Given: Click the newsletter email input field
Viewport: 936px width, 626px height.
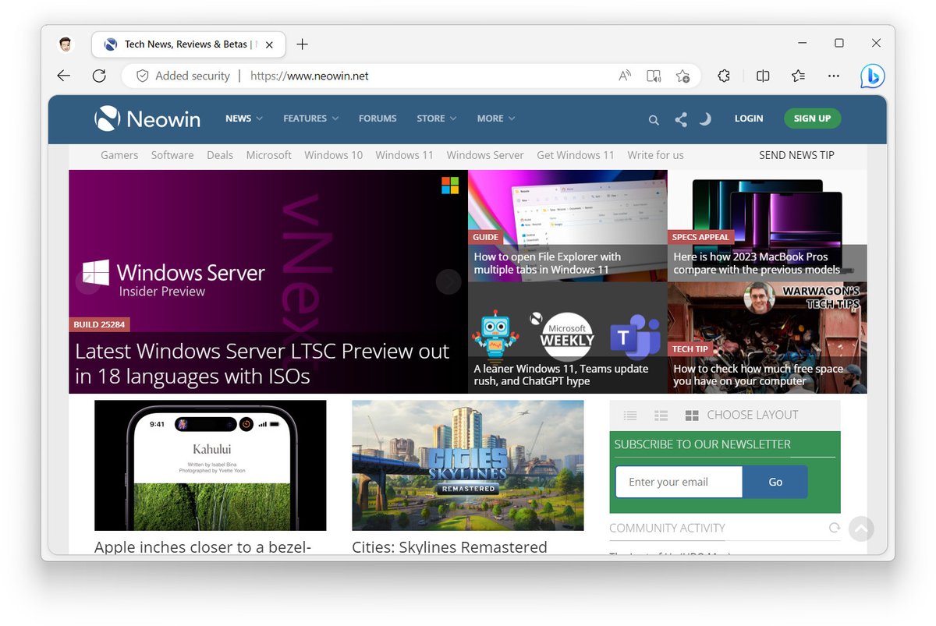Looking at the screenshot, I should pyautogui.click(x=678, y=482).
